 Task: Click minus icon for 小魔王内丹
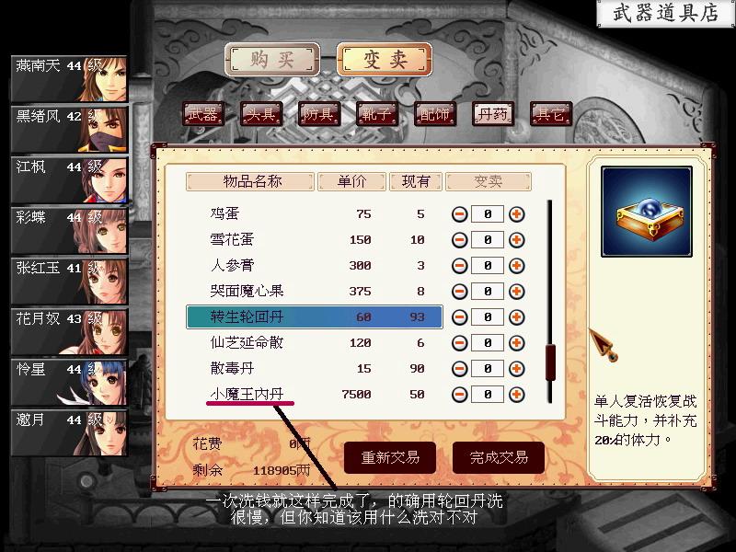click(x=459, y=395)
